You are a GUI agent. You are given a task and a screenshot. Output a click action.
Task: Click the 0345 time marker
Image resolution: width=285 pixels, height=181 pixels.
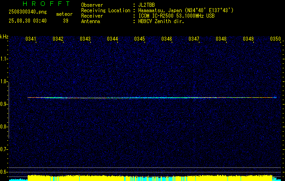[x=140, y=38]
